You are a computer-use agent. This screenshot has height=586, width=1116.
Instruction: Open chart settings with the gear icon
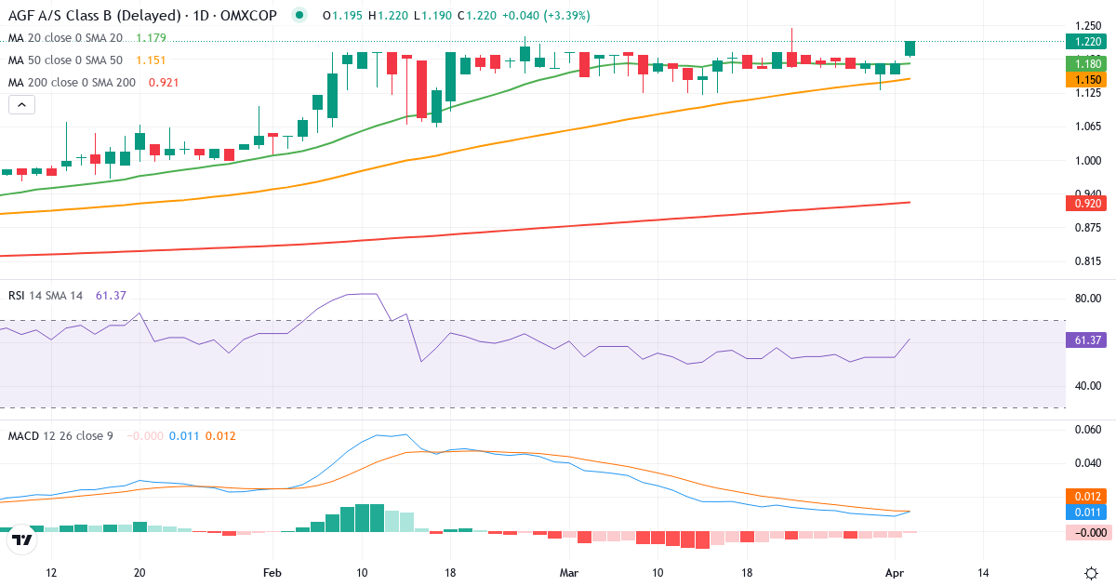click(x=1090, y=574)
